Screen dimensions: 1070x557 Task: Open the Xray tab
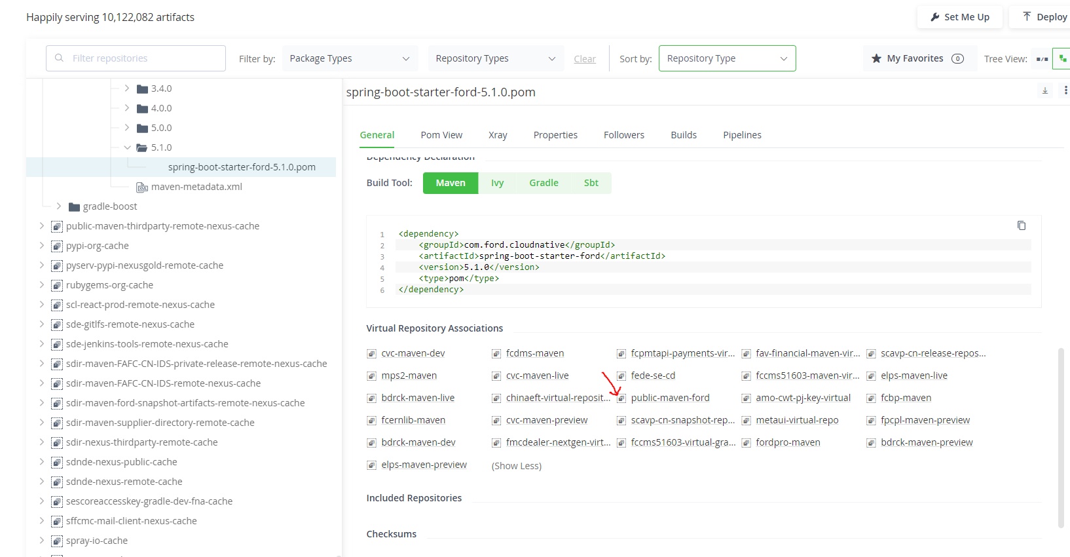click(498, 135)
